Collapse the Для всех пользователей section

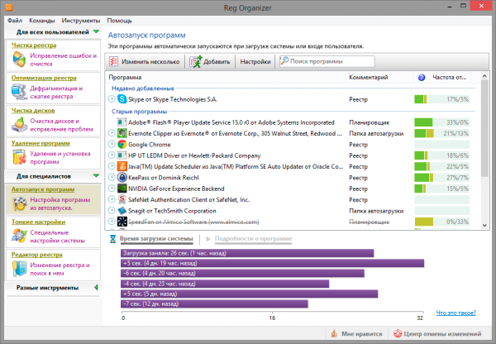[x=96, y=32]
